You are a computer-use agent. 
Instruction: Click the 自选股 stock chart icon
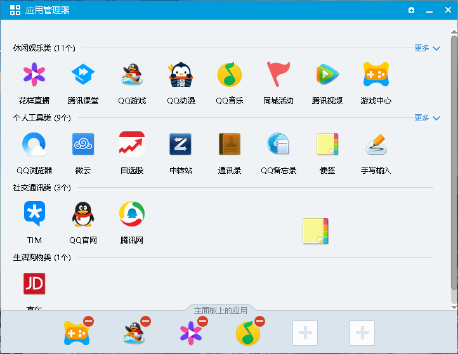coord(132,145)
